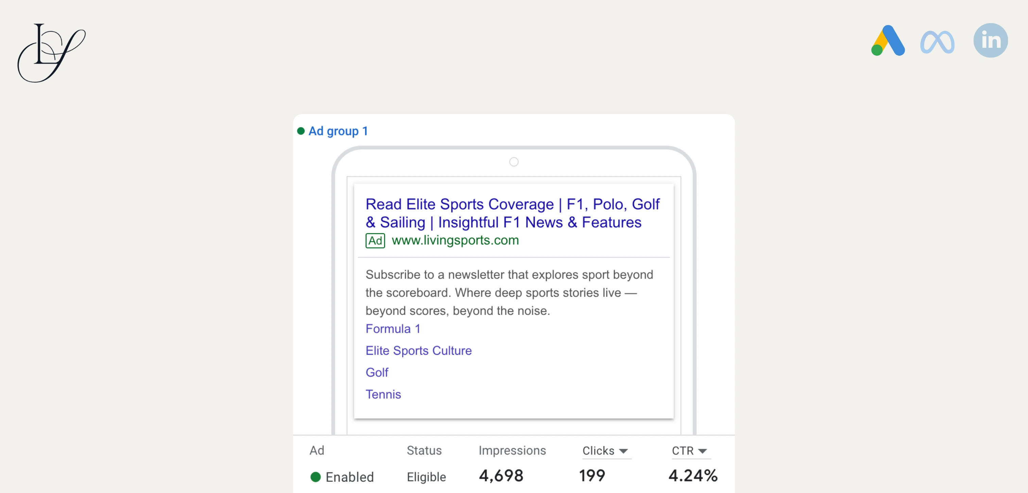Open the www.livingsports.com display URL
1028x493 pixels.
455,240
